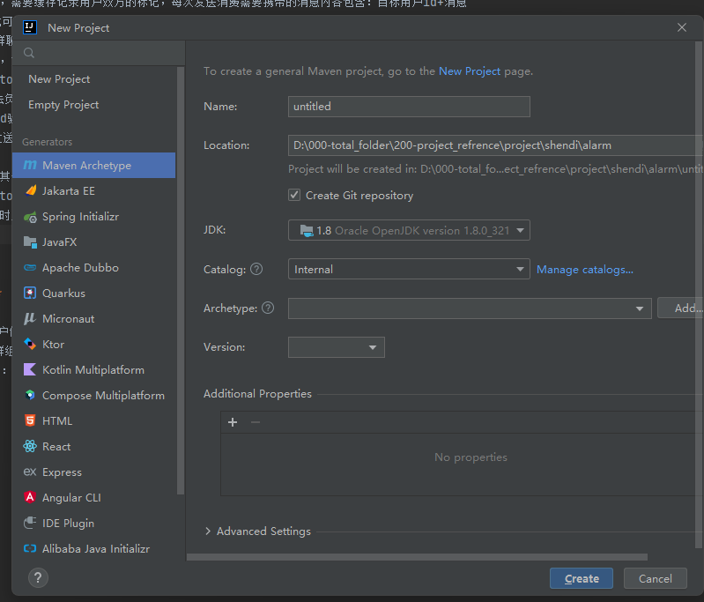Screen dimensions: 704x602
Task: Click the Kotlin Multiplatform icon
Action: [x=30, y=369]
